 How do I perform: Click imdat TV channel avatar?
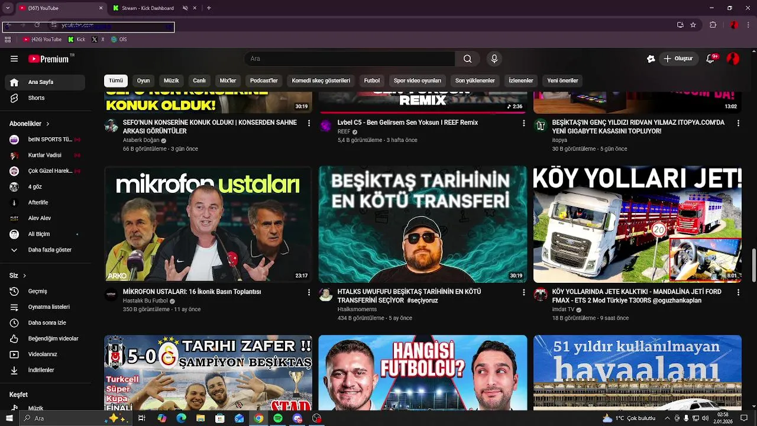541,295
